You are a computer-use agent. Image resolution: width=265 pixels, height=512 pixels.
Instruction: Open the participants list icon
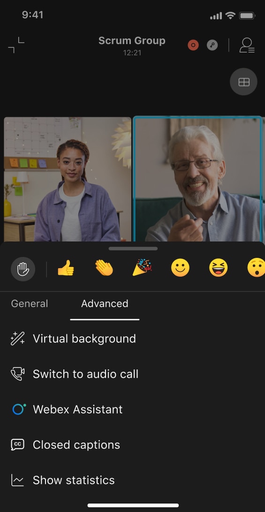tap(247, 45)
